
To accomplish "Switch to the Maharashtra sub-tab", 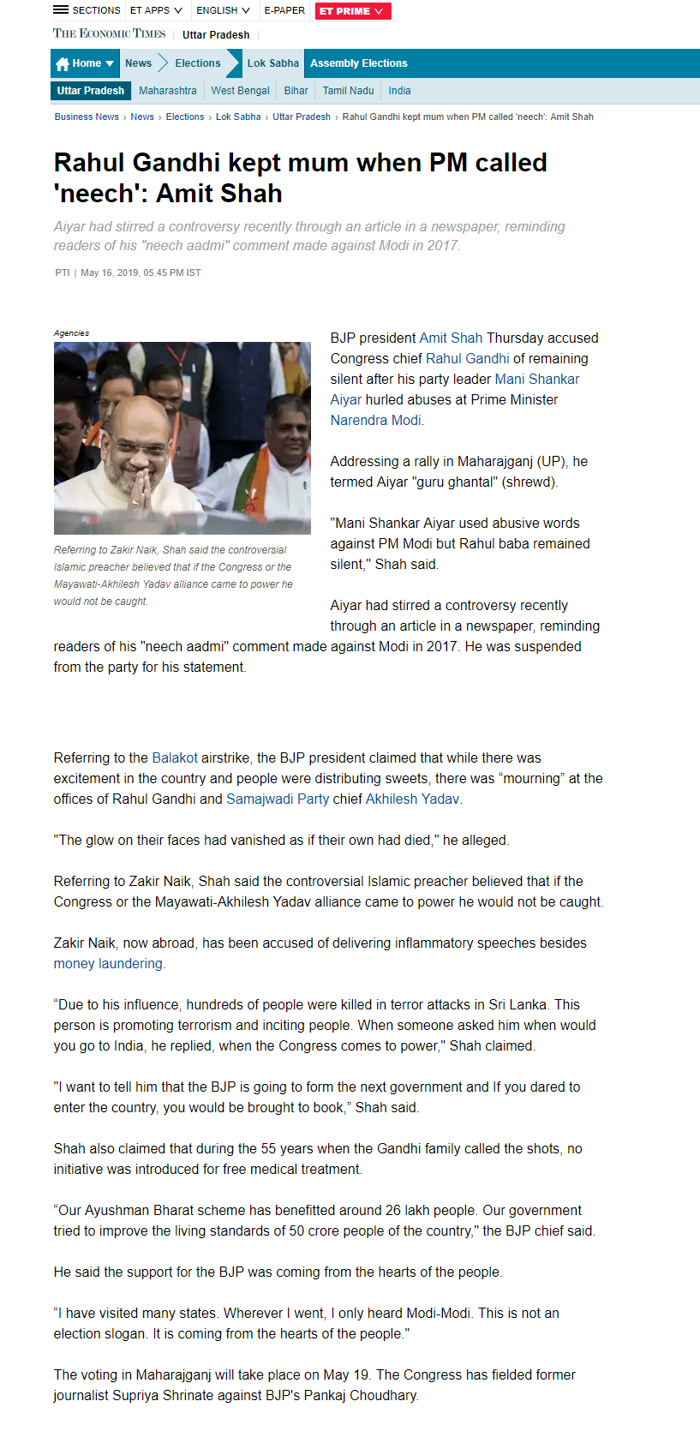I will point(168,91).
